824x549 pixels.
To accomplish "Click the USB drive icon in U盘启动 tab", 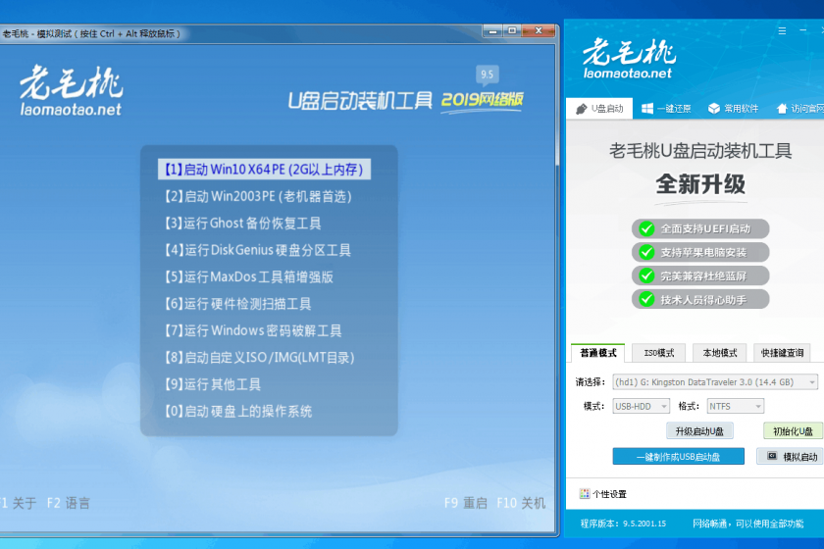I will click(x=580, y=109).
